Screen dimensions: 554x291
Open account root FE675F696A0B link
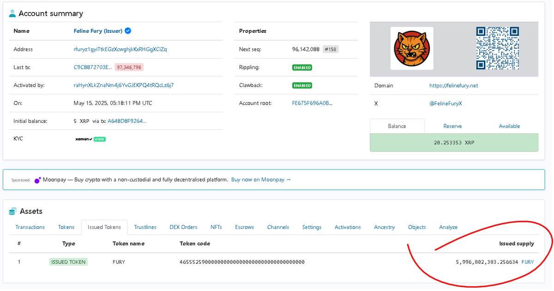(x=312, y=103)
